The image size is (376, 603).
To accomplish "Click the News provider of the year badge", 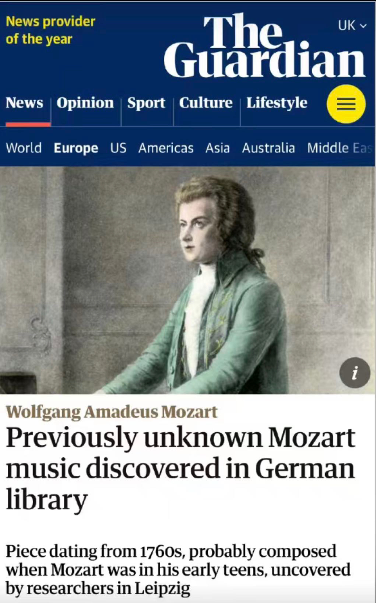I will (50, 30).
